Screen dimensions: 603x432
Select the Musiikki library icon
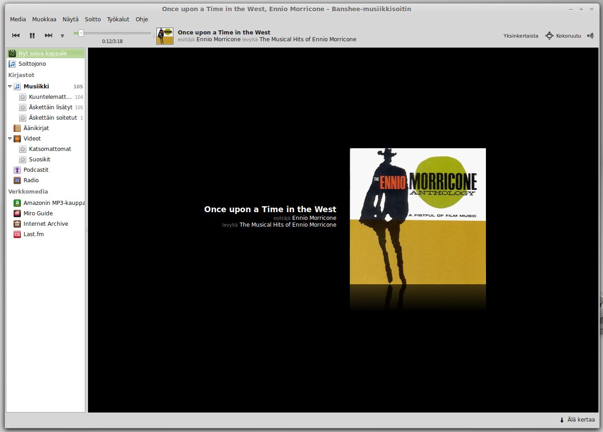pos(17,87)
